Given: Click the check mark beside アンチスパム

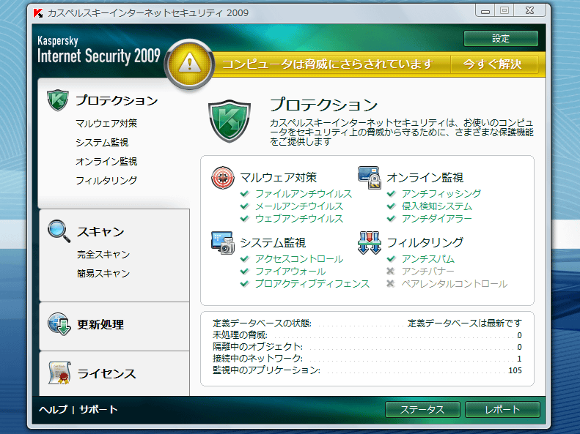Looking at the screenshot, I should click(392, 258).
